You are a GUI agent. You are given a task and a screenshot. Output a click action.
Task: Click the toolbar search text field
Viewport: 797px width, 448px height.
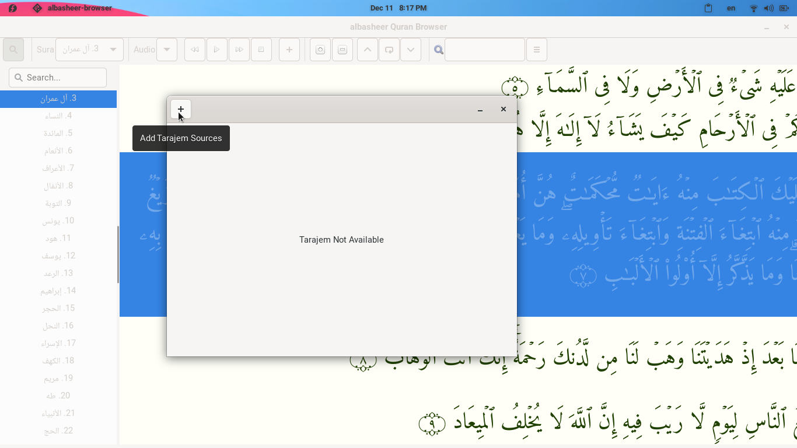point(485,50)
